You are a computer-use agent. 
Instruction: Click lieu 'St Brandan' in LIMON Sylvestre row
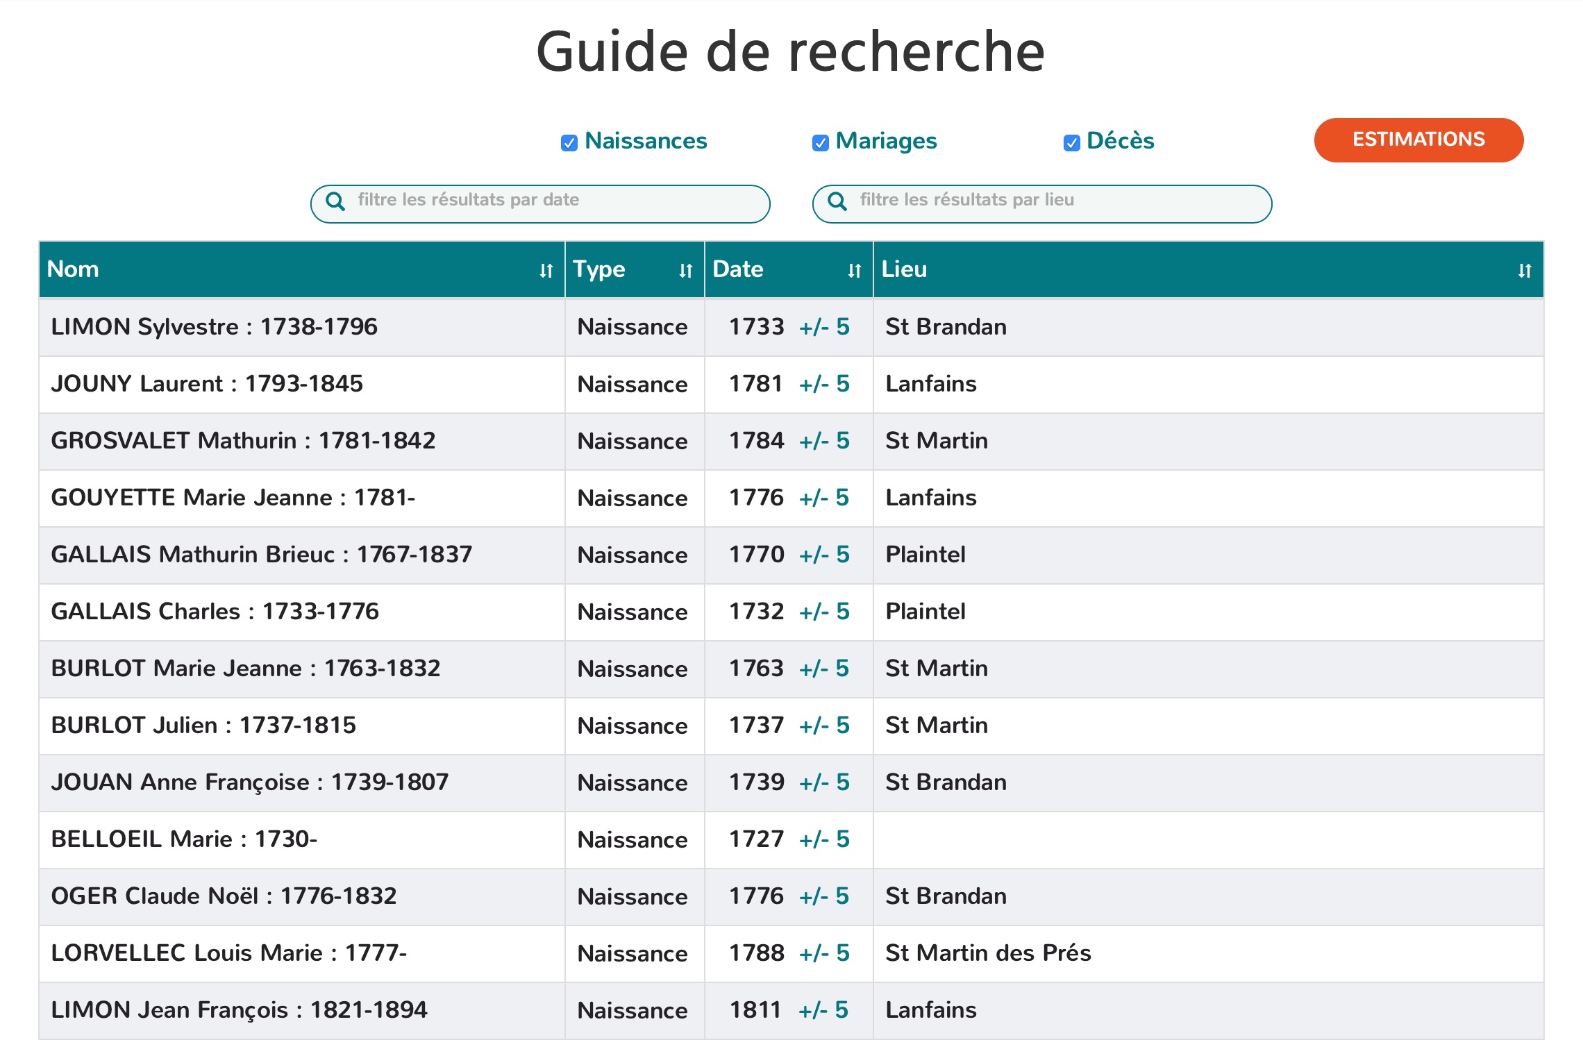coord(946,327)
